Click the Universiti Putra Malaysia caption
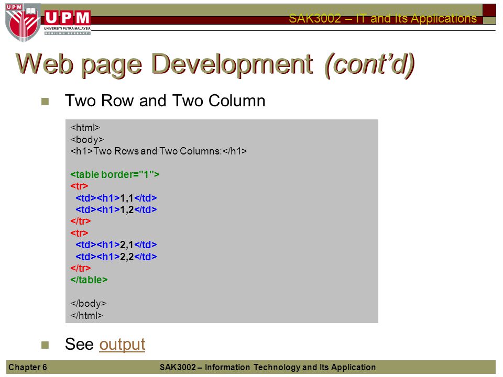The image size is (503, 377). pos(68,28)
